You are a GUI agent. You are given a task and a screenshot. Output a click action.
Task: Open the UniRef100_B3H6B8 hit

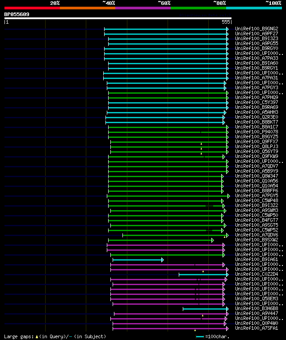[257, 309]
